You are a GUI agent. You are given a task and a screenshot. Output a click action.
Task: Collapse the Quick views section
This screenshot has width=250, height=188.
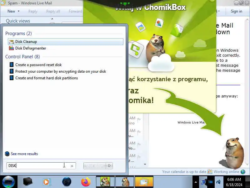point(52,19)
